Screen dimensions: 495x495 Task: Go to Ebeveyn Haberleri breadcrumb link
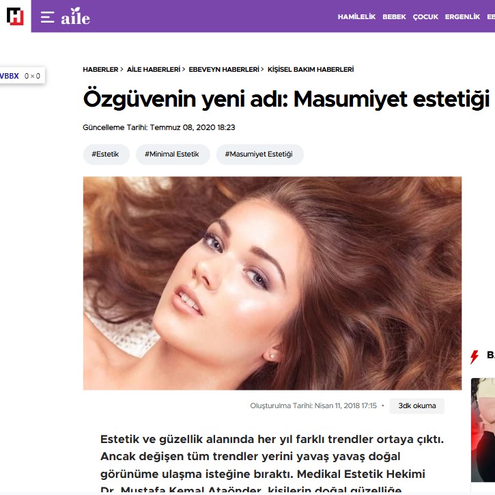point(224,69)
